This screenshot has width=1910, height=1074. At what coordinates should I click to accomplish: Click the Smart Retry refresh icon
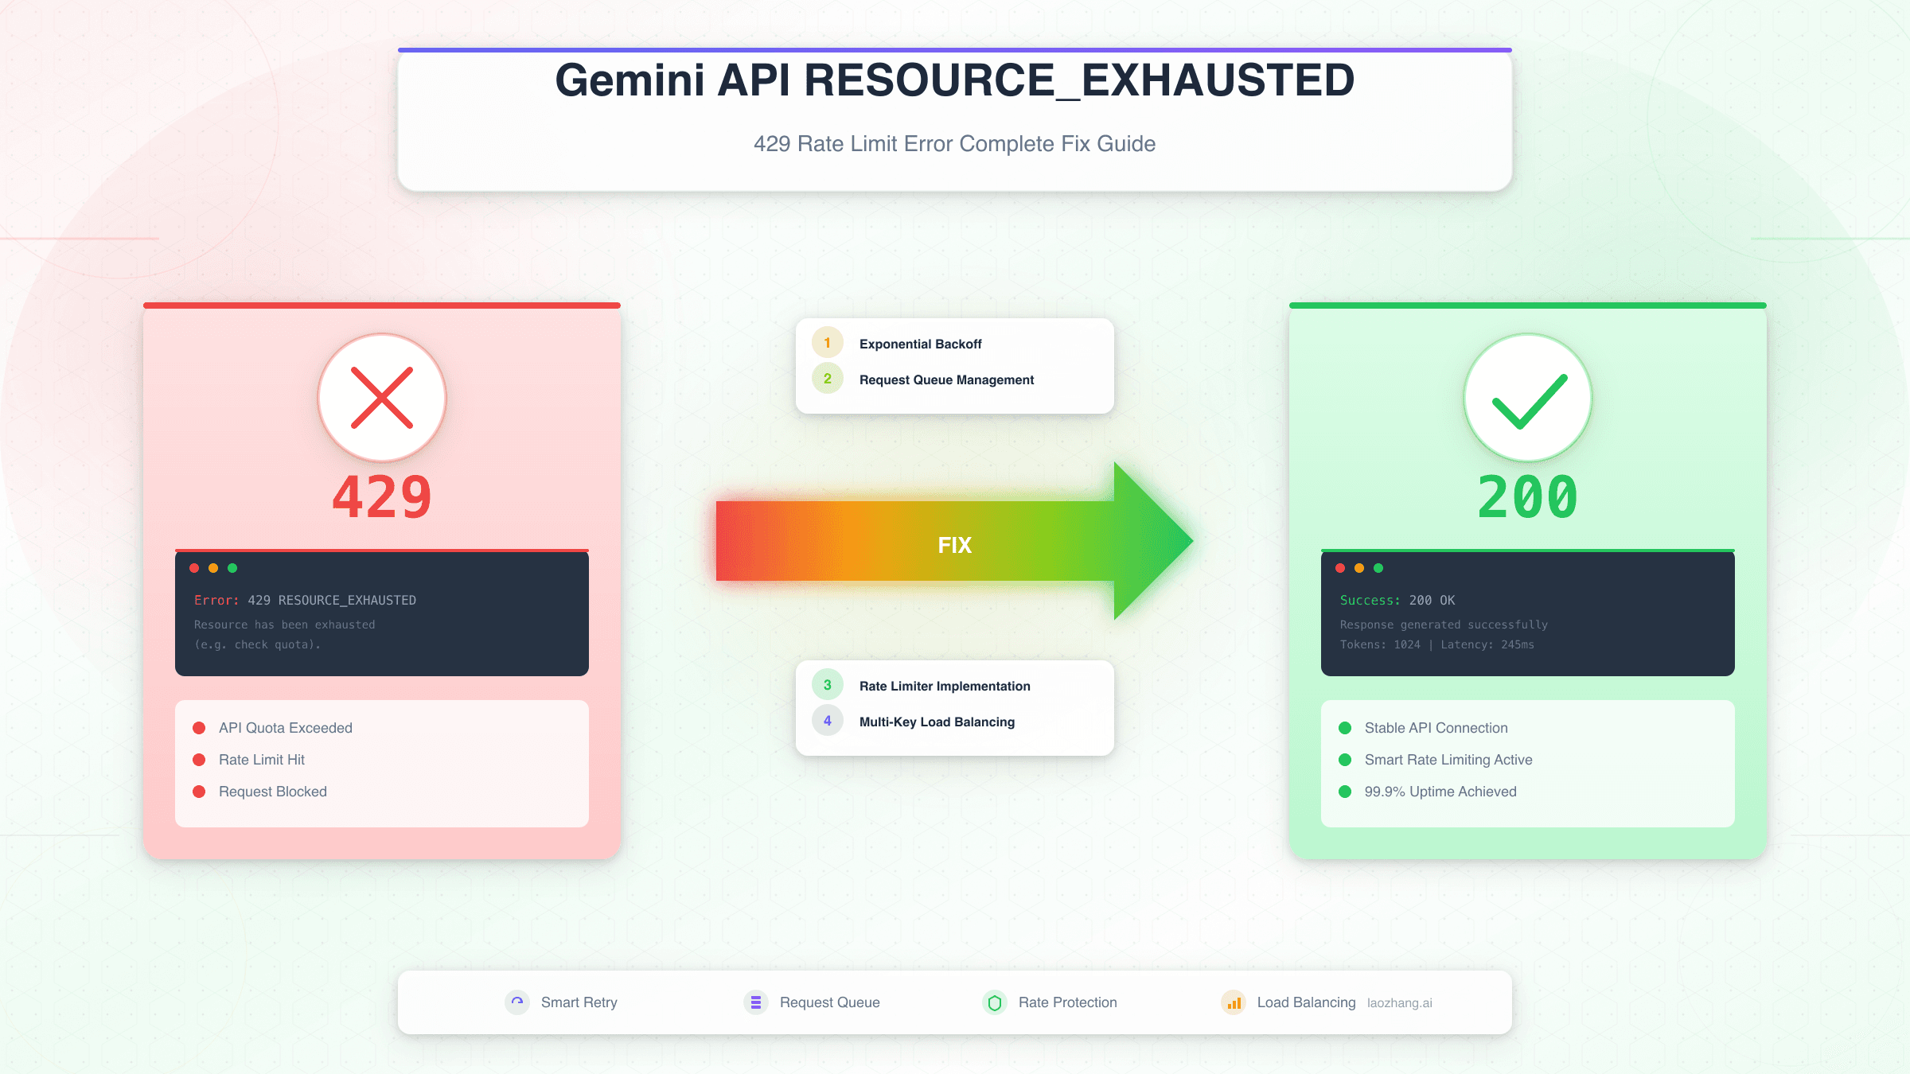pyautogui.click(x=517, y=1002)
